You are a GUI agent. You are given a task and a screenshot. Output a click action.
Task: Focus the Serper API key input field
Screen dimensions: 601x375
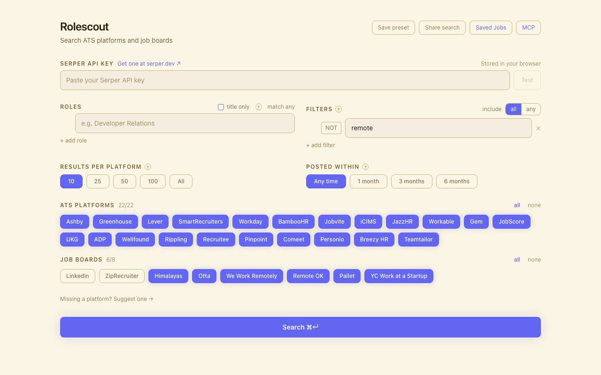point(285,80)
